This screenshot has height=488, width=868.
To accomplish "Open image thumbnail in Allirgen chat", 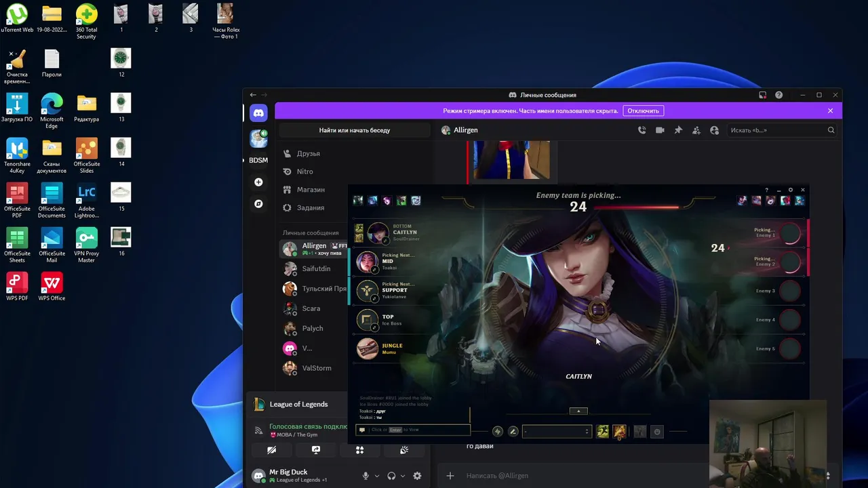I will click(511, 160).
